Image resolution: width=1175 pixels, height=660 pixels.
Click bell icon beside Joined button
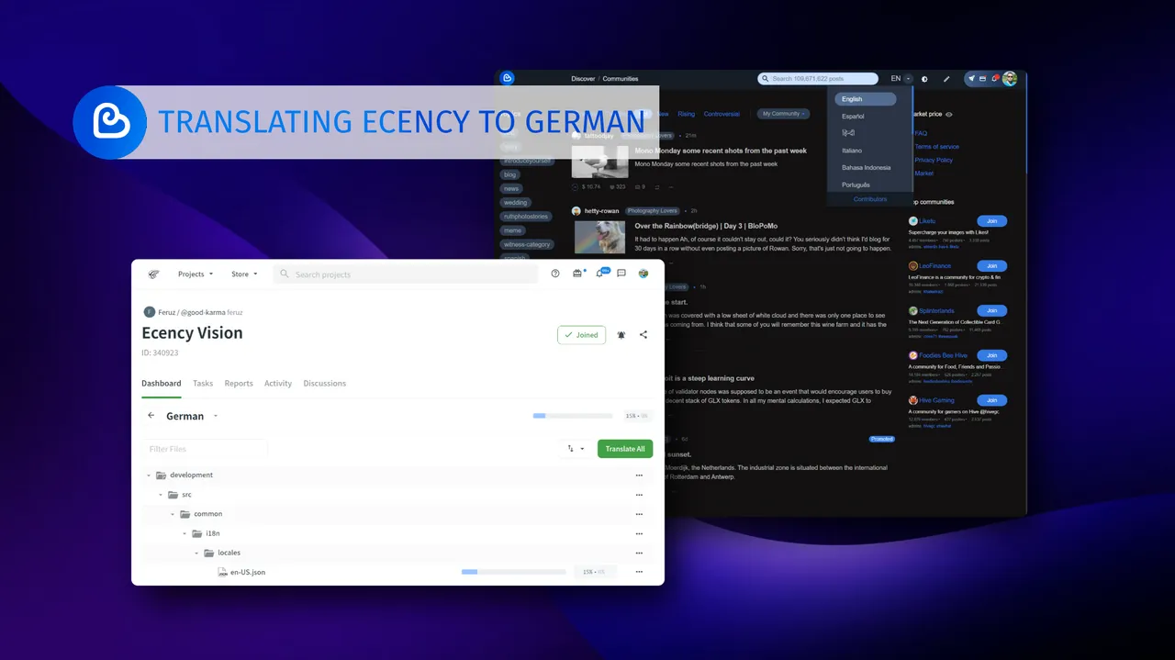click(x=621, y=335)
